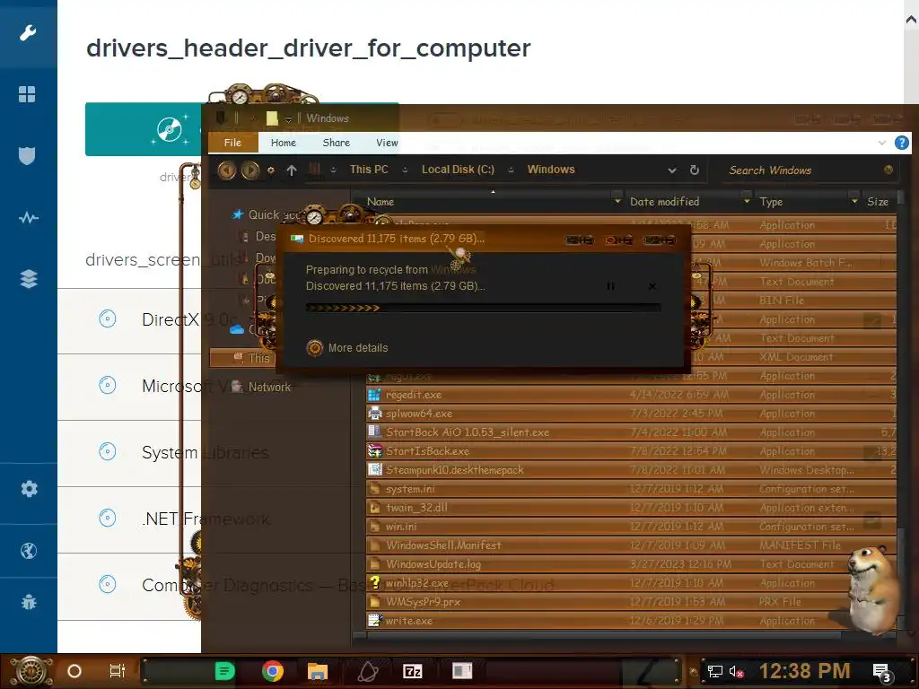Open the bug report icon in DriverPack sidebar
This screenshot has height=689, width=919.
click(28, 602)
